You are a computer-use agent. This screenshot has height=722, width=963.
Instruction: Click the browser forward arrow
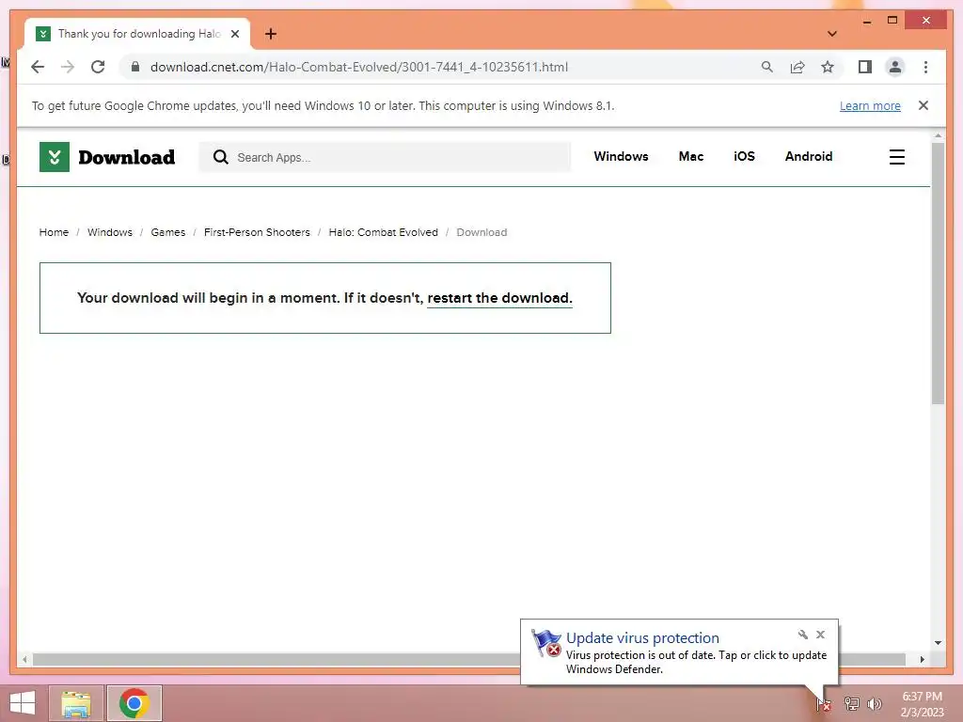[x=68, y=67]
